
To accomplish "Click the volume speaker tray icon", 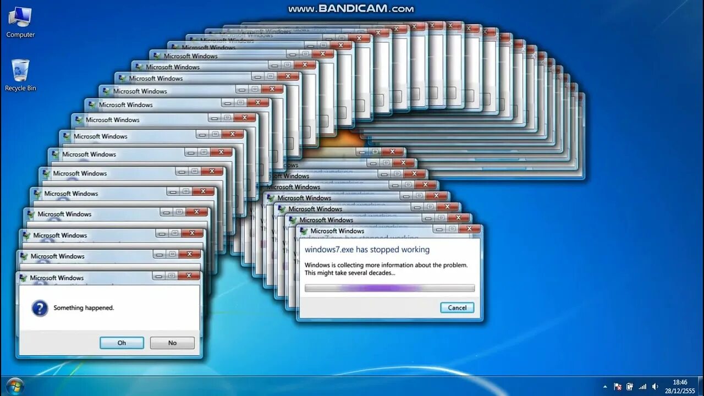I will point(655,387).
